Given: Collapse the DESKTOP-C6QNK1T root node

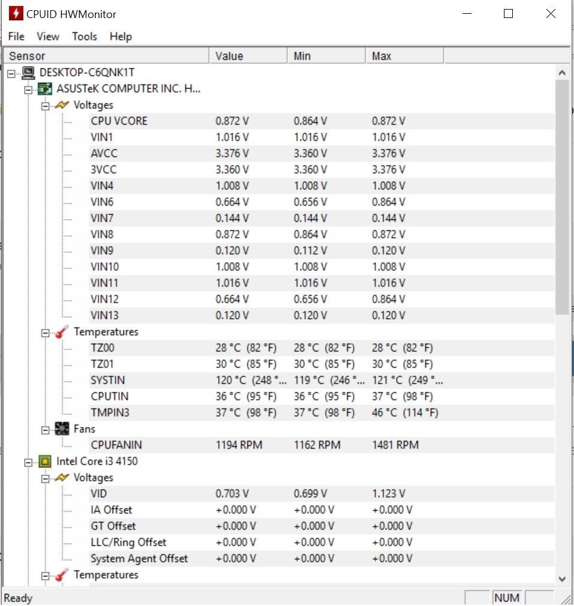Looking at the screenshot, I should click(x=11, y=73).
